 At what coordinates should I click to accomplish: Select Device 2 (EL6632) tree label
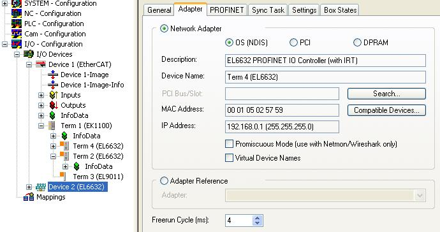pyautogui.click(x=77, y=187)
